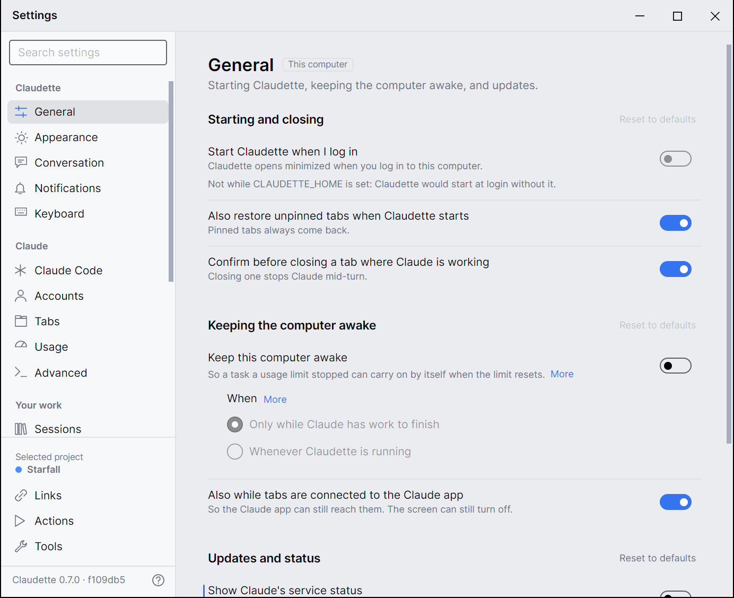Viewport: 734px width, 598px height.
Task: Click the This computer badge
Action: point(318,64)
